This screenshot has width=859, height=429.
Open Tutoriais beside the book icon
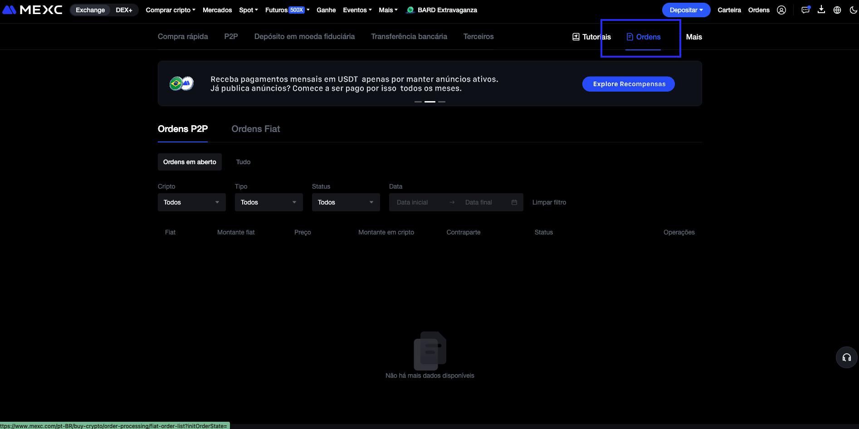click(591, 37)
